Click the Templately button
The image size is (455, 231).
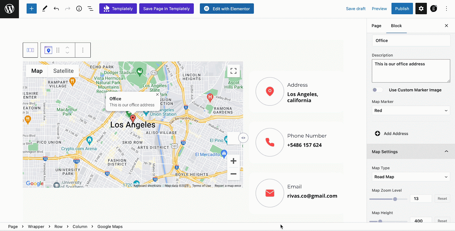coord(118,9)
